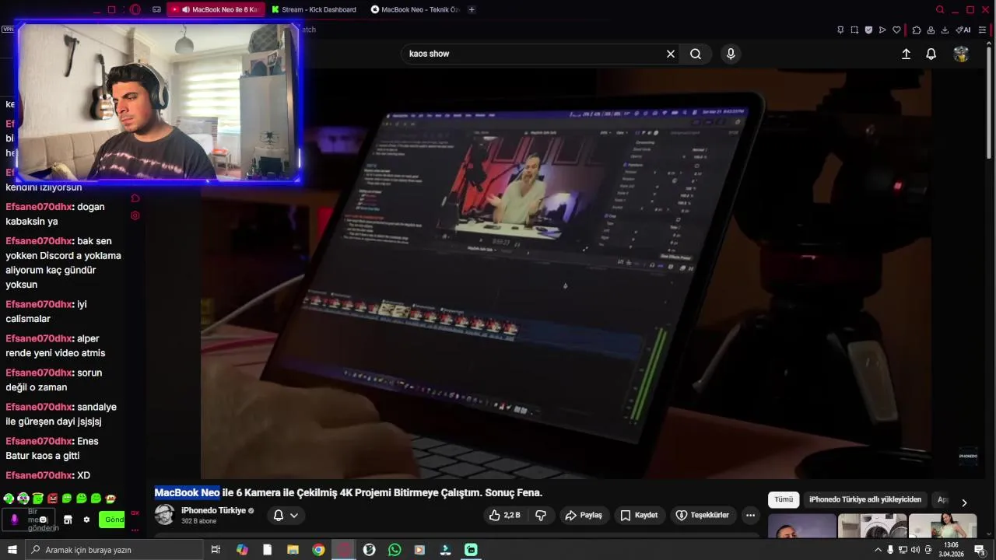Viewport: 996px width, 560px height.
Task: Take a snapshot with browser capture icon
Action: (x=854, y=30)
